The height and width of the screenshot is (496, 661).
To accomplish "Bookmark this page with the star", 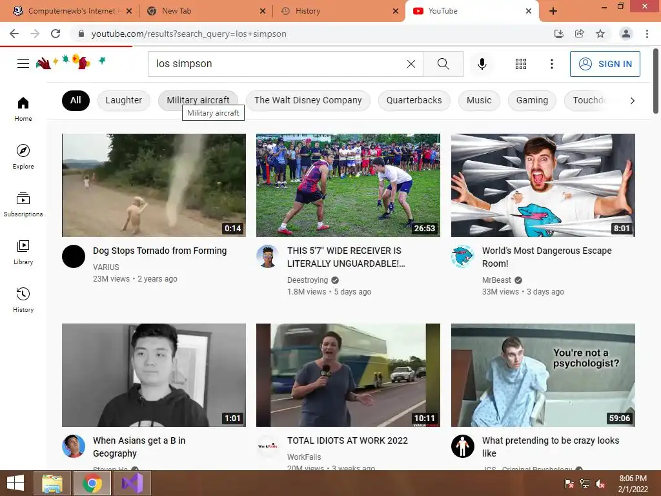I will click(600, 34).
